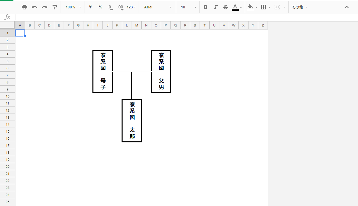Open the 100% zoom dropdown
This screenshot has width=358, height=206.
(x=73, y=7)
